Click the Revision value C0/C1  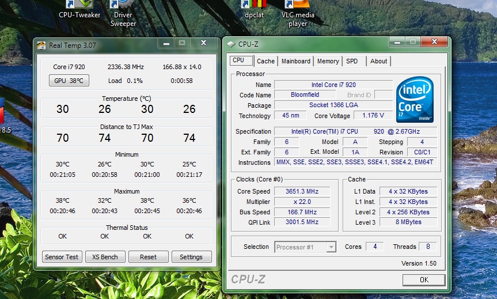pyautogui.click(x=422, y=152)
